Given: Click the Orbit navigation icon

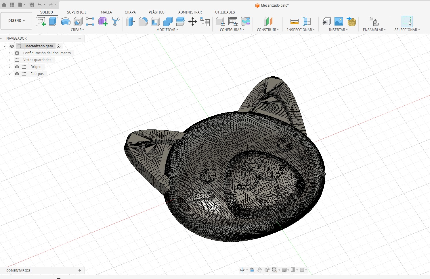Looking at the screenshot, I should pos(242,270).
